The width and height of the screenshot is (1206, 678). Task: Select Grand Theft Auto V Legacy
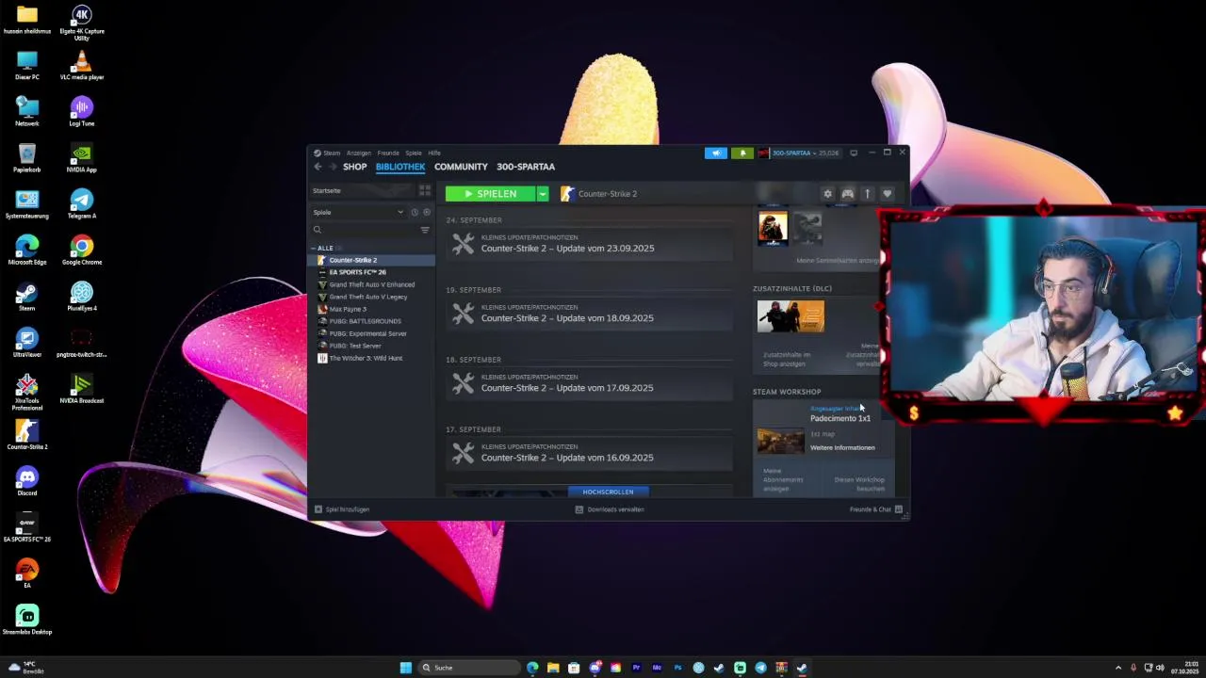pyautogui.click(x=373, y=297)
